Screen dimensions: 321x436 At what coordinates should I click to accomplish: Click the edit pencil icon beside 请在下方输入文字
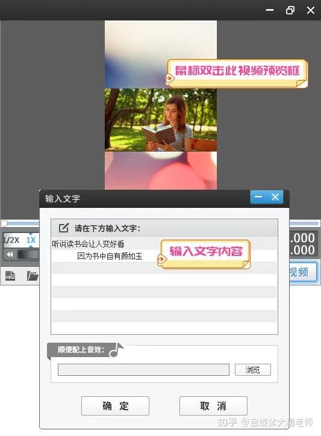tap(63, 228)
